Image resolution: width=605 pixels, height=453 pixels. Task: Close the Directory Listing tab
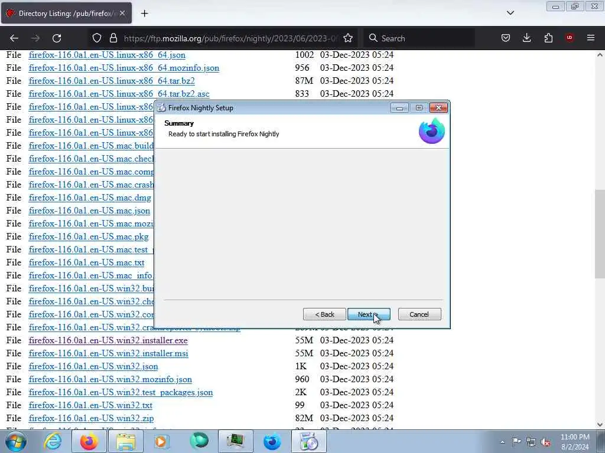pos(122,13)
